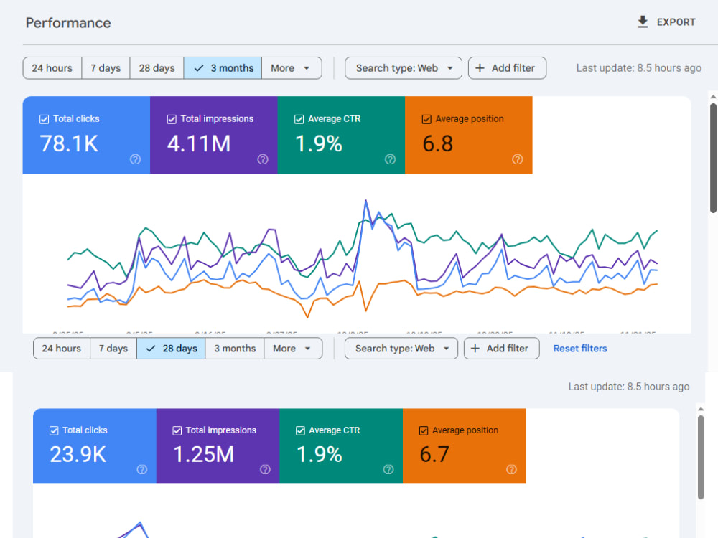Select 28 days in bottom date filter
Viewport: 718px width, 538px height.
coord(172,349)
